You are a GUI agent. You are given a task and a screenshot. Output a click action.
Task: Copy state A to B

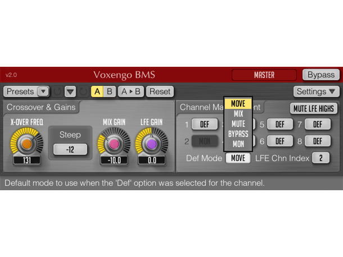[x=131, y=91]
